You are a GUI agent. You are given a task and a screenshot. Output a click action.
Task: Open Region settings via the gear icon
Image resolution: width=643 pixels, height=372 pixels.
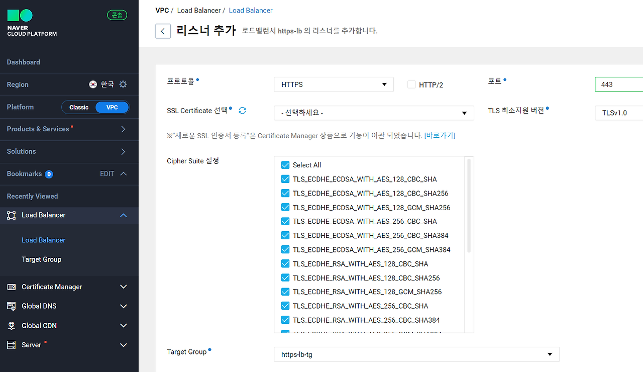coord(123,84)
